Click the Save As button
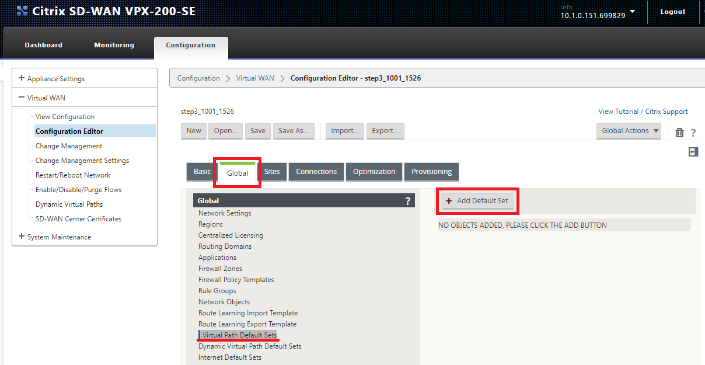Image resolution: width=705 pixels, height=365 pixels. [294, 131]
